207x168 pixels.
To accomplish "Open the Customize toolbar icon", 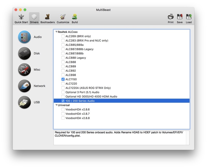I will (63, 17).
